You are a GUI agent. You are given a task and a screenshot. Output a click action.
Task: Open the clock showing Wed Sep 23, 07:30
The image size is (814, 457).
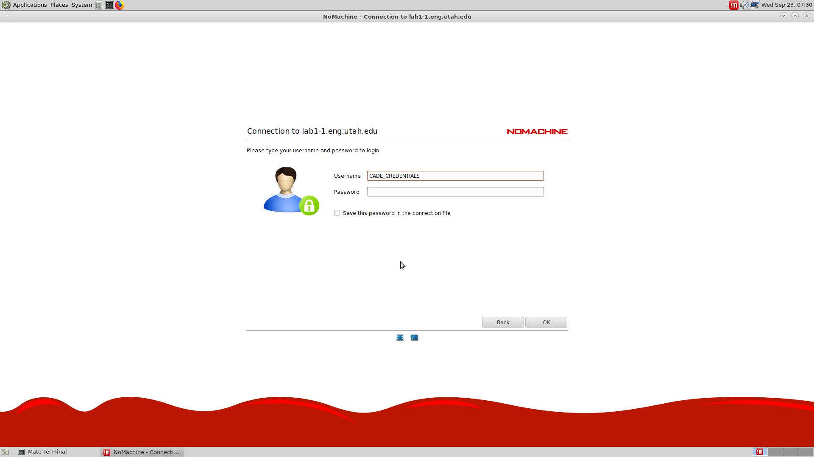(x=786, y=5)
